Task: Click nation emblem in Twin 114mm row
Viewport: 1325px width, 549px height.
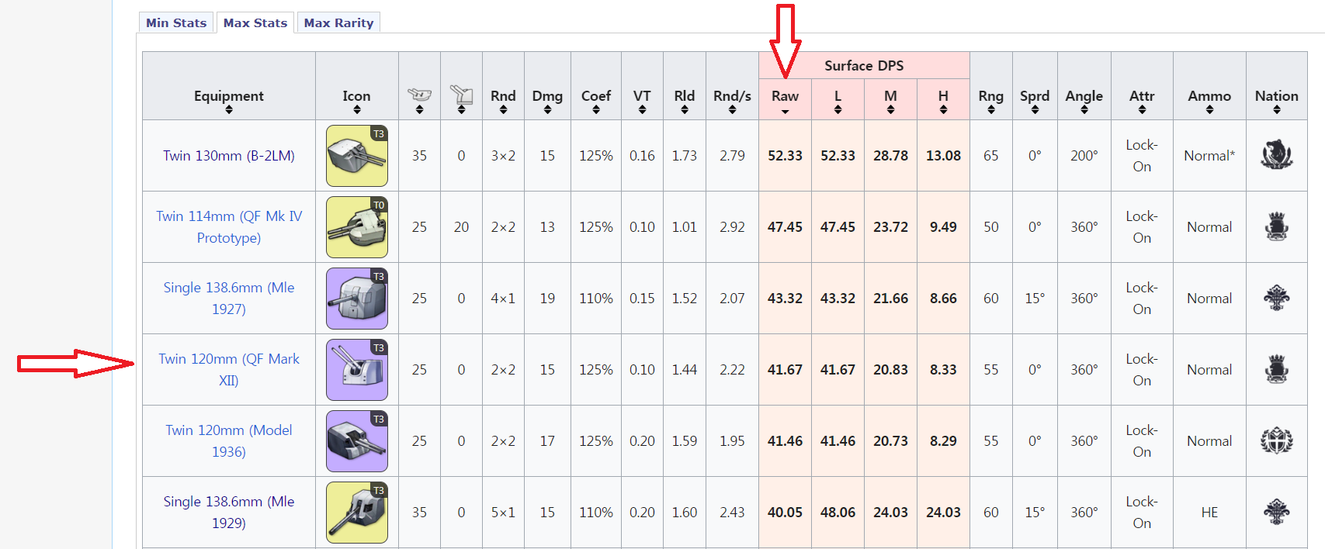Action: pyautogui.click(x=1276, y=227)
